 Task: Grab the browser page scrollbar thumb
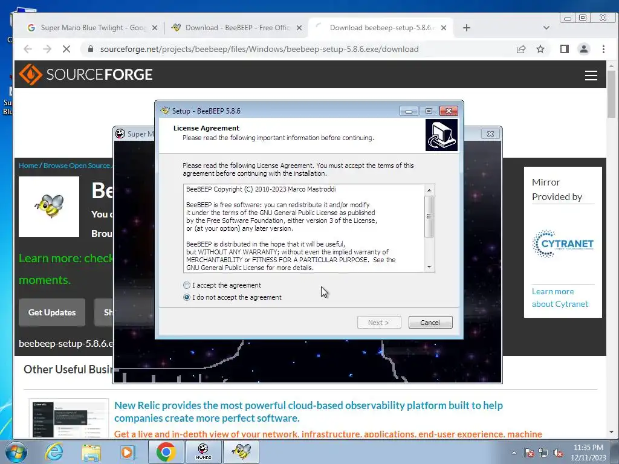coord(612,94)
